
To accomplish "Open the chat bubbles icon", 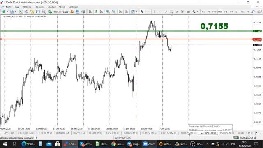I will point(259,12).
